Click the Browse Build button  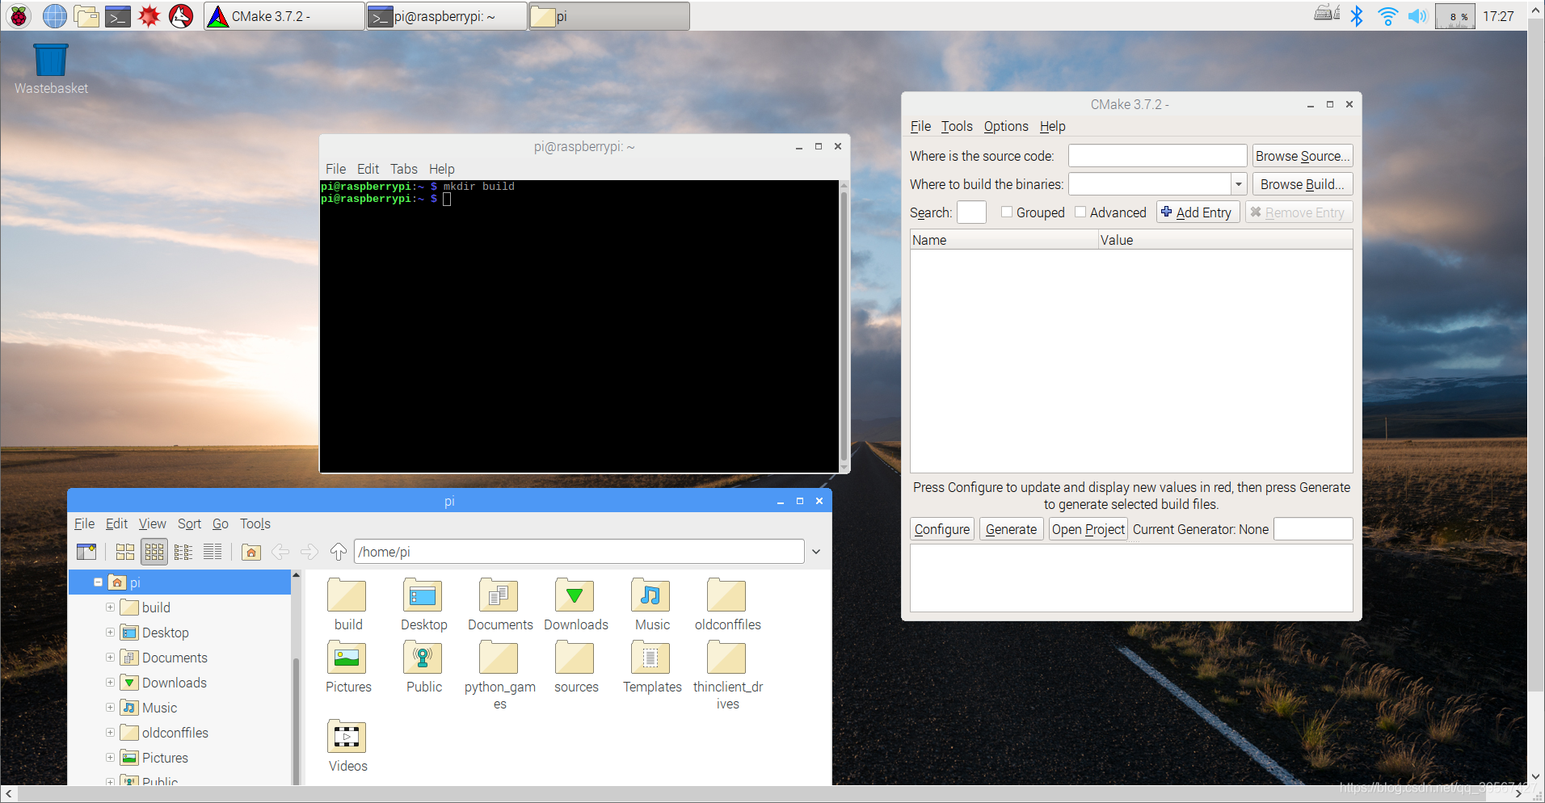coord(1302,184)
